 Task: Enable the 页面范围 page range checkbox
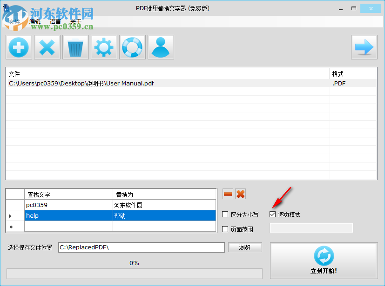(x=225, y=229)
